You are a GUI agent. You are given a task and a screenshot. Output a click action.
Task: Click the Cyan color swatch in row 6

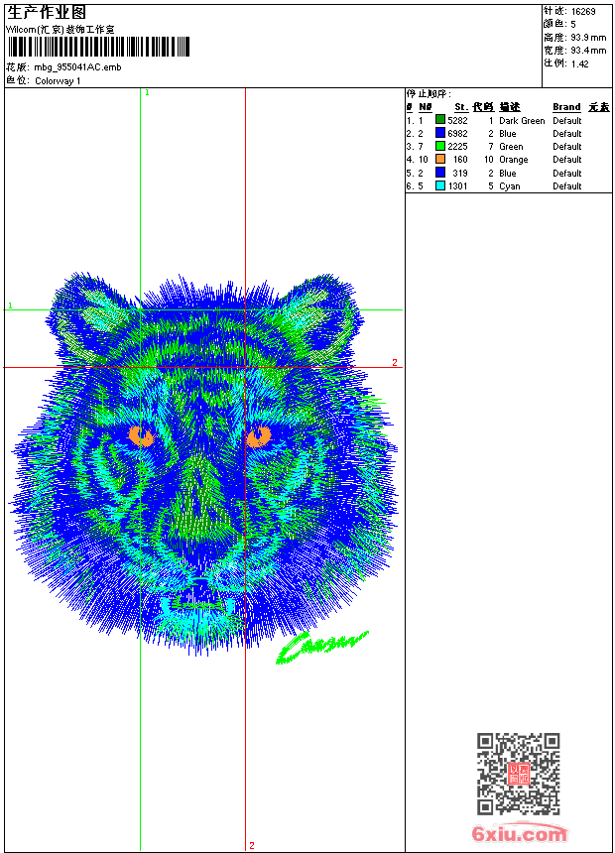click(440, 185)
